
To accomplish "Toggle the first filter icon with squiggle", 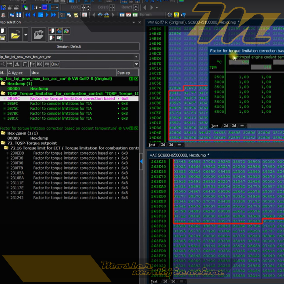I will [3, 64].
